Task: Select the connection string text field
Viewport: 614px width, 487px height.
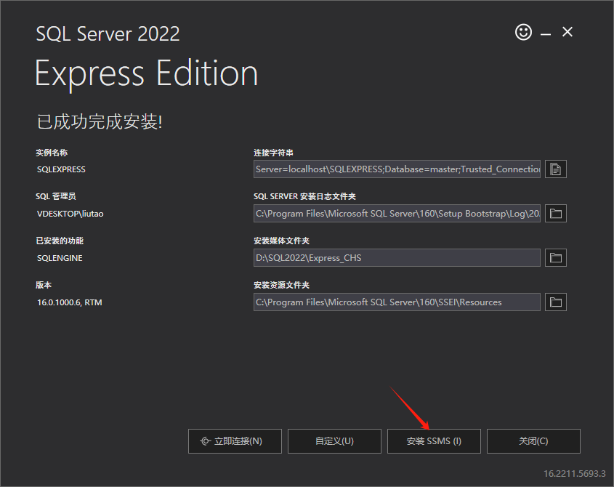Action: click(x=397, y=169)
